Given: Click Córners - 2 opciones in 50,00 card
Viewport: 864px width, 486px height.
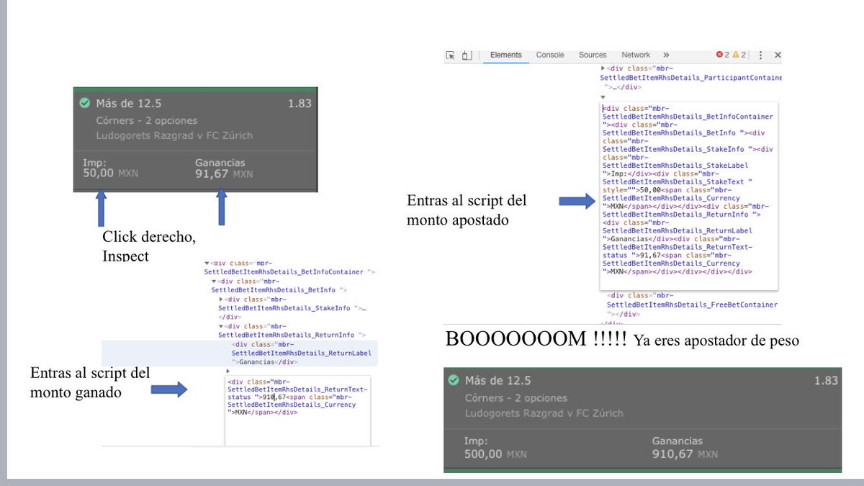Looking at the screenshot, I should [x=147, y=120].
